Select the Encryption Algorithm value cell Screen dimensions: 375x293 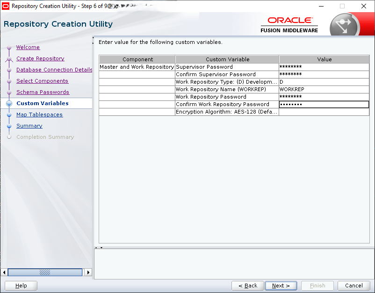(x=324, y=112)
